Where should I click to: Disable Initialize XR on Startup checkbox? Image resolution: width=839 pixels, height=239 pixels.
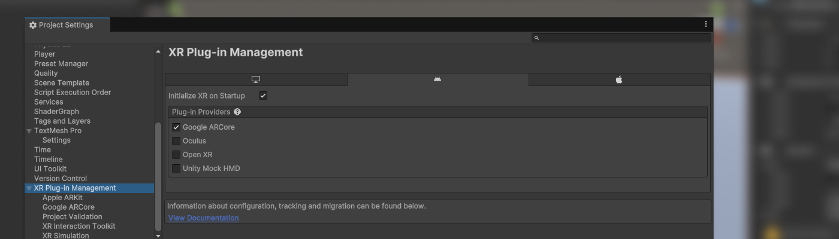coord(263,96)
